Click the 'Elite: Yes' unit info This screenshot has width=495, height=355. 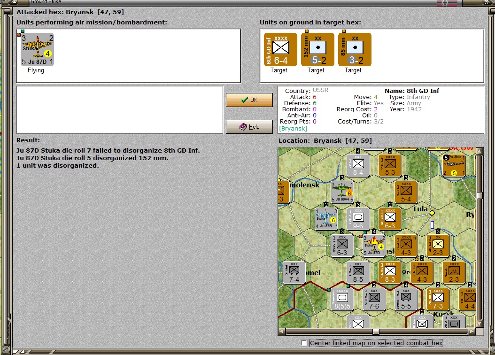(x=370, y=103)
